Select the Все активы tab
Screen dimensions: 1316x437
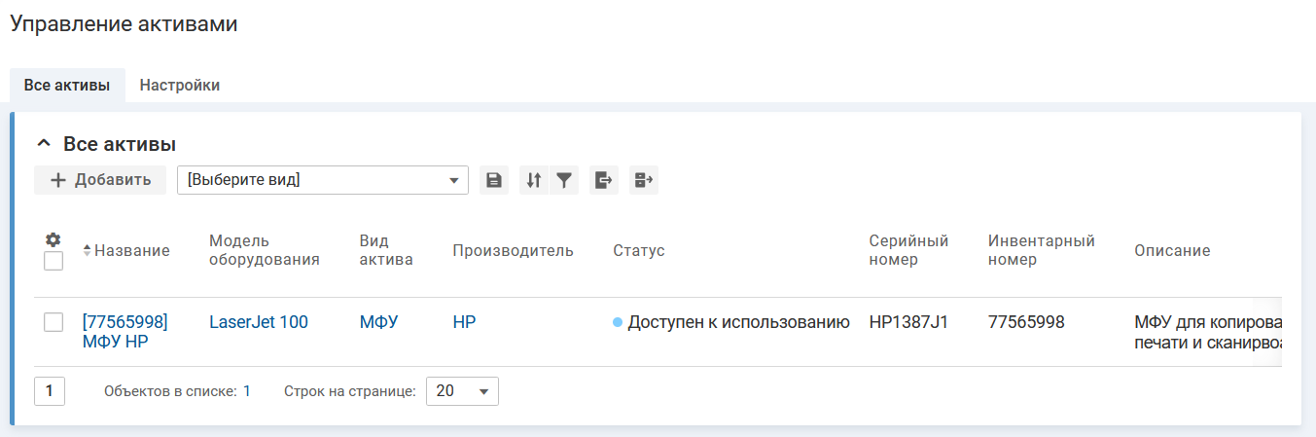[x=67, y=85]
